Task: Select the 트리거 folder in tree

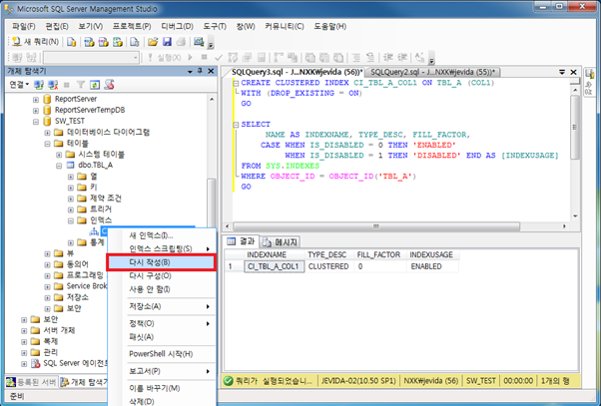Action: 101,209
